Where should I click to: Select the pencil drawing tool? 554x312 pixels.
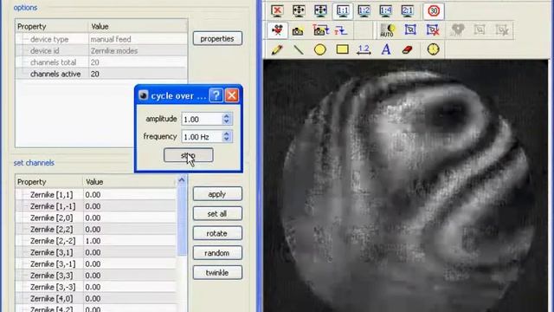point(277,49)
